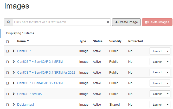Open actions dropdown for CentOS 7 NVIDIA

(168, 94)
